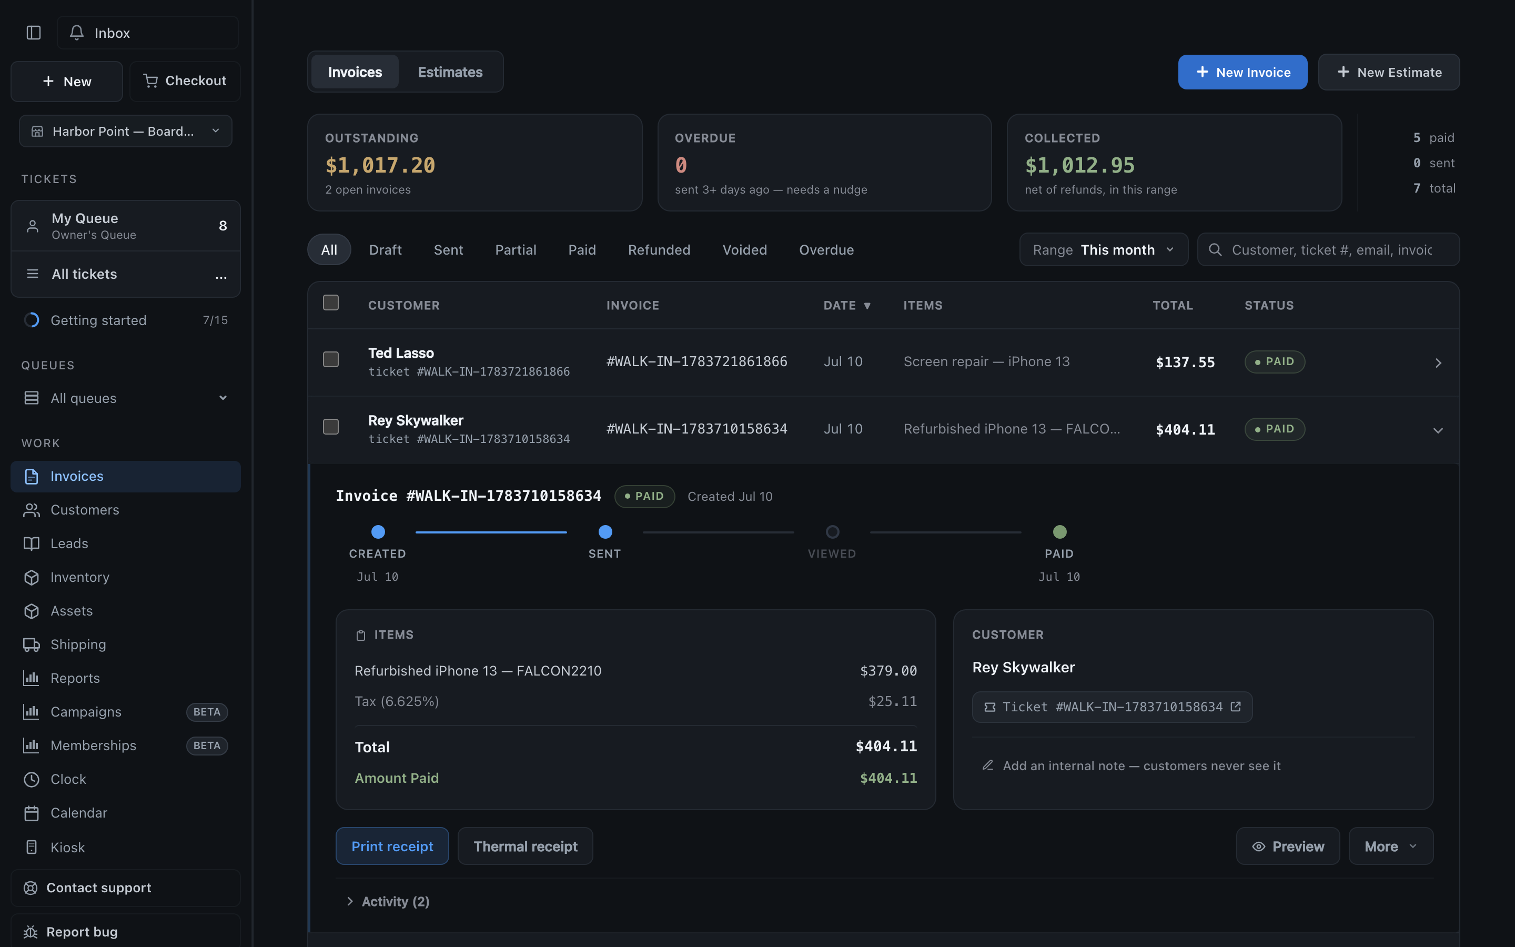Switch to the Estimates tab
Viewport: 1515px width, 947px height.
pyautogui.click(x=450, y=72)
